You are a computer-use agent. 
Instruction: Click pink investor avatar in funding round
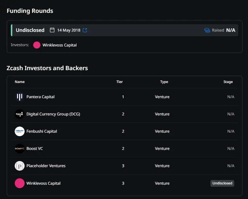37,45
